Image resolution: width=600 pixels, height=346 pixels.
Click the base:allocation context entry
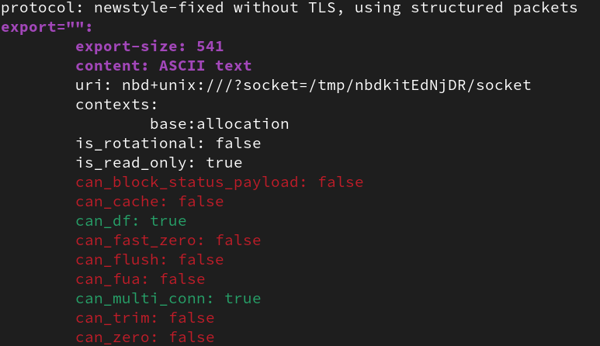(x=219, y=124)
